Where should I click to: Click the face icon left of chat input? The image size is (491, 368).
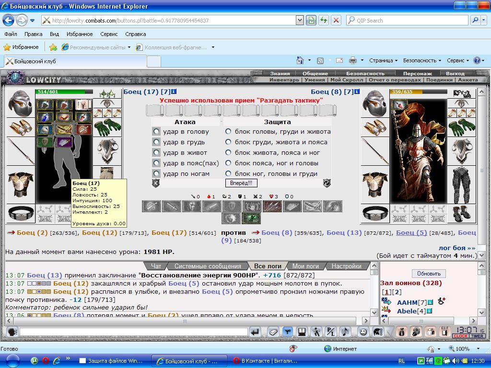tap(12, 332)
